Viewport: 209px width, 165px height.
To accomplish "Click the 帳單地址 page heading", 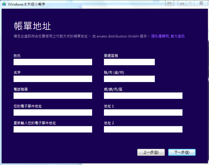I will (32, 26).
